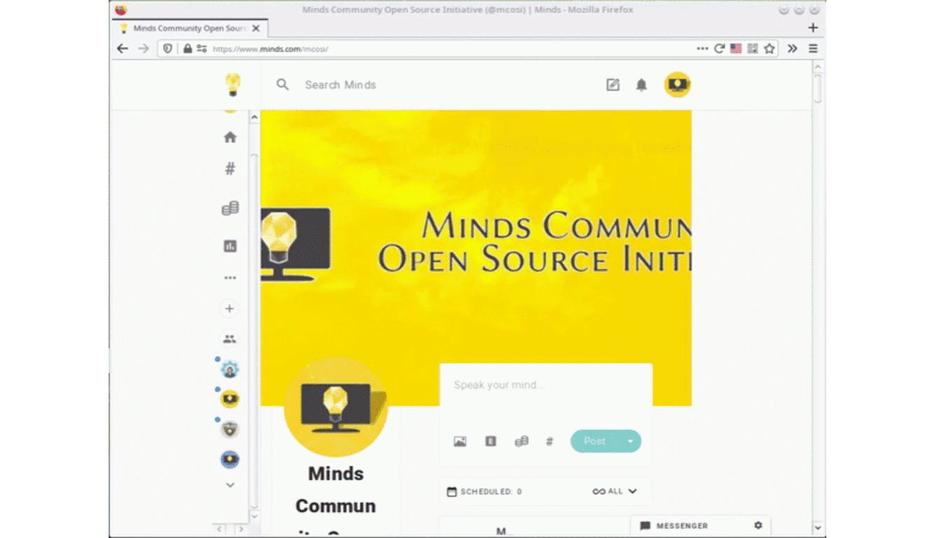
Task: Click the compose post pencil icon
Action: [x=613, y=85]
